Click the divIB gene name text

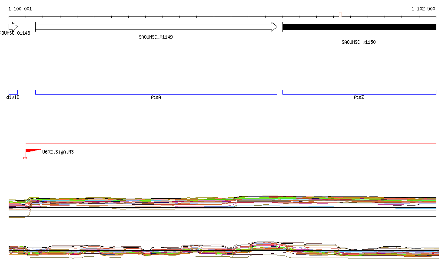pos(13,98)
